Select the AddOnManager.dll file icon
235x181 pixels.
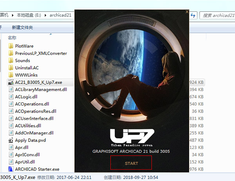[x=11, y=133]
